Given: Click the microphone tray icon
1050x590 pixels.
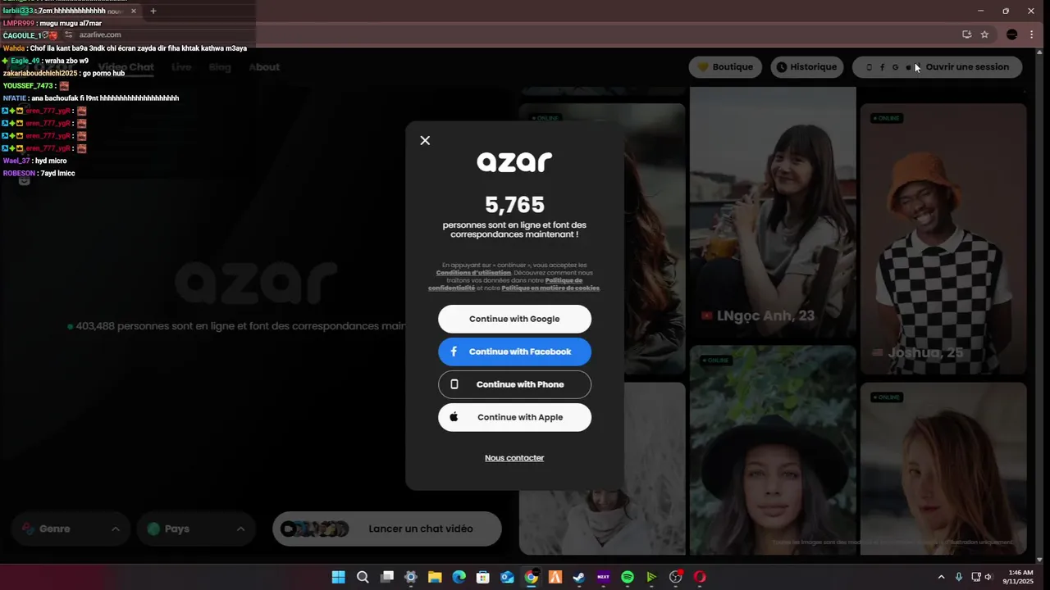Looking at the screenshot, I should [x=959, y=577].
